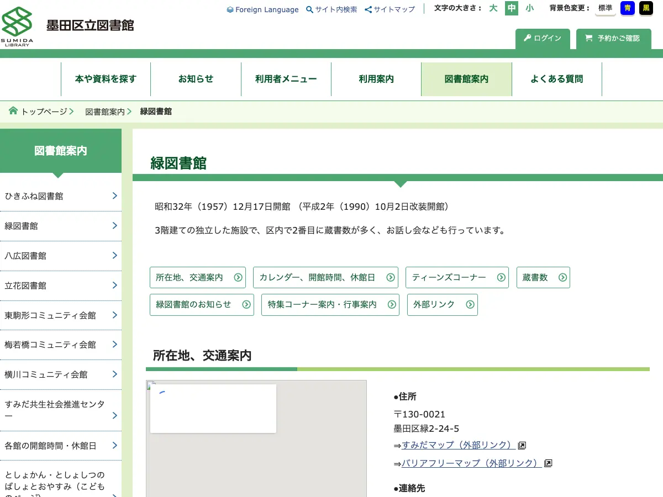Jump to カレンダー、開館時間、休館日 button
The width and height of the screenshot is (663, 497).
325,277
